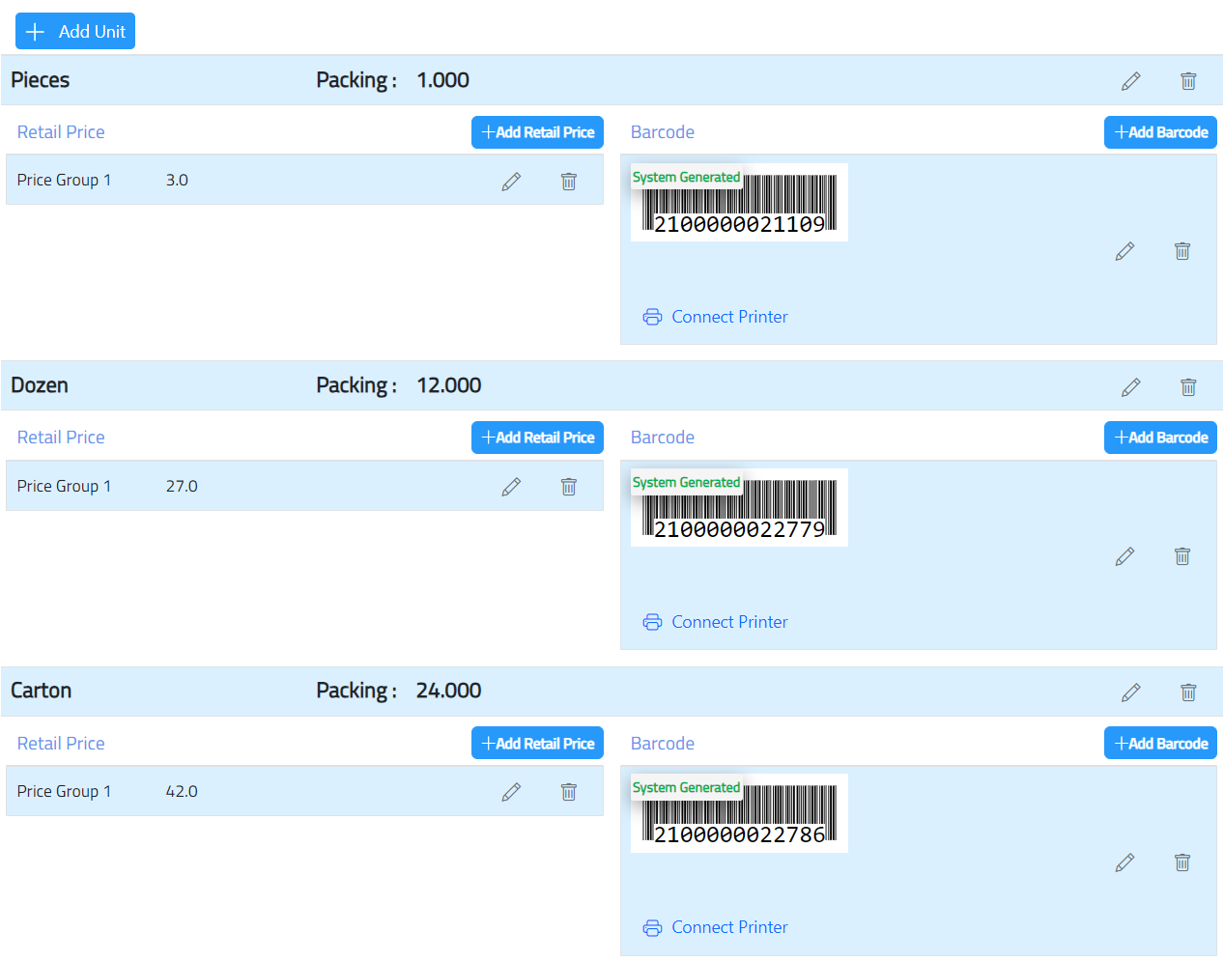Click the printer icon beside Connect Printer for Carton

tap(652, 926)
